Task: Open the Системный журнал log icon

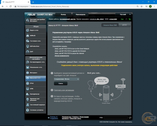Action: point(27,105)
